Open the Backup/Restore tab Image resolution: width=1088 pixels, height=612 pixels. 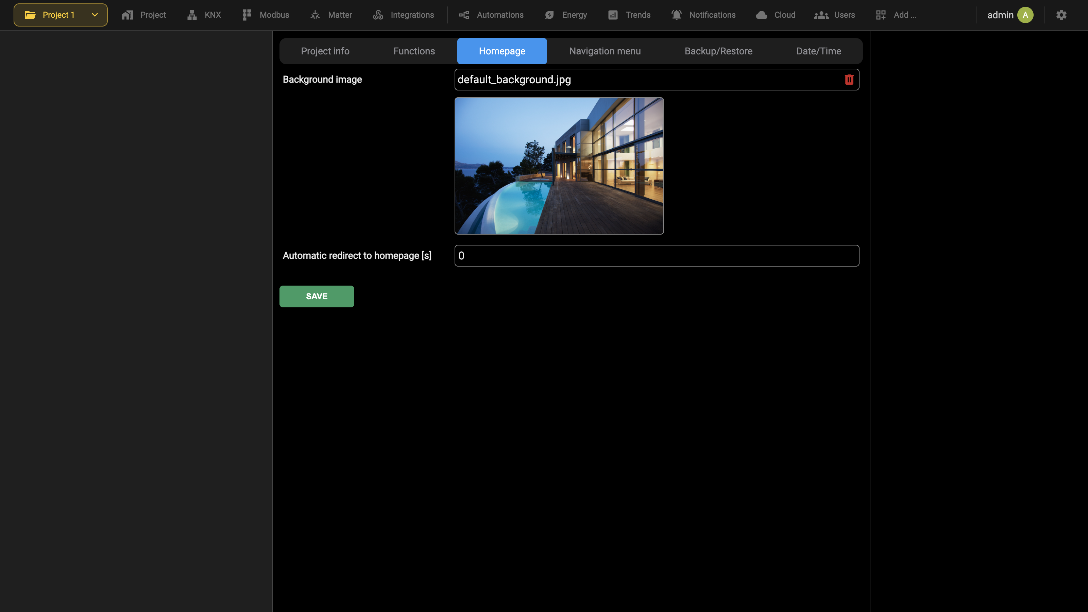click(x=718, y=51)
